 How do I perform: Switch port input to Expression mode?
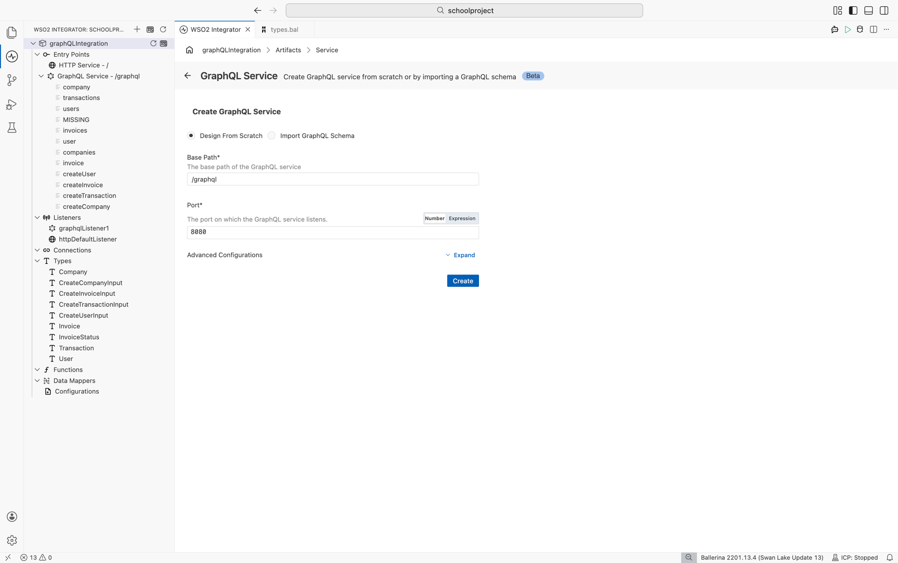[x=462, y=218]
